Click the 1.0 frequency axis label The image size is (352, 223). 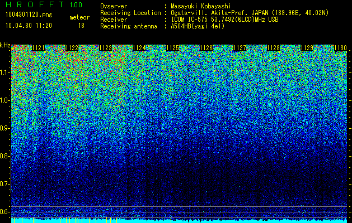pyautogui.click(x=4, y=100)
